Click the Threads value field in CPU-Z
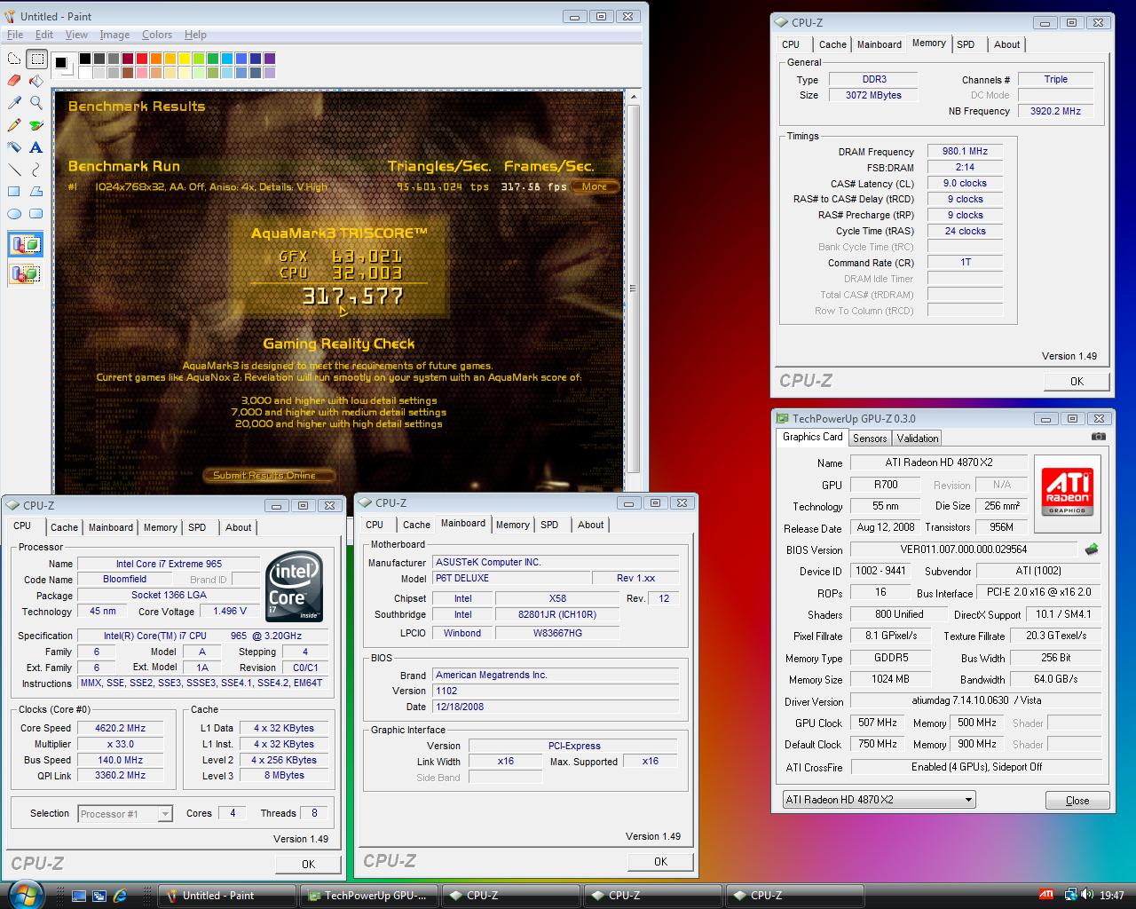Image resolution: width=1136 pixels, height=909 pixels. 314,813
